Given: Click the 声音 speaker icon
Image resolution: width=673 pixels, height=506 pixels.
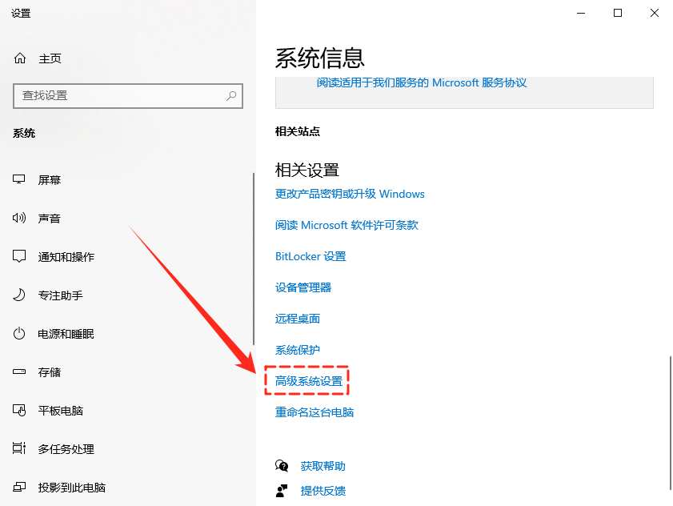Looking at the screenshot, I should coord(19,218).
